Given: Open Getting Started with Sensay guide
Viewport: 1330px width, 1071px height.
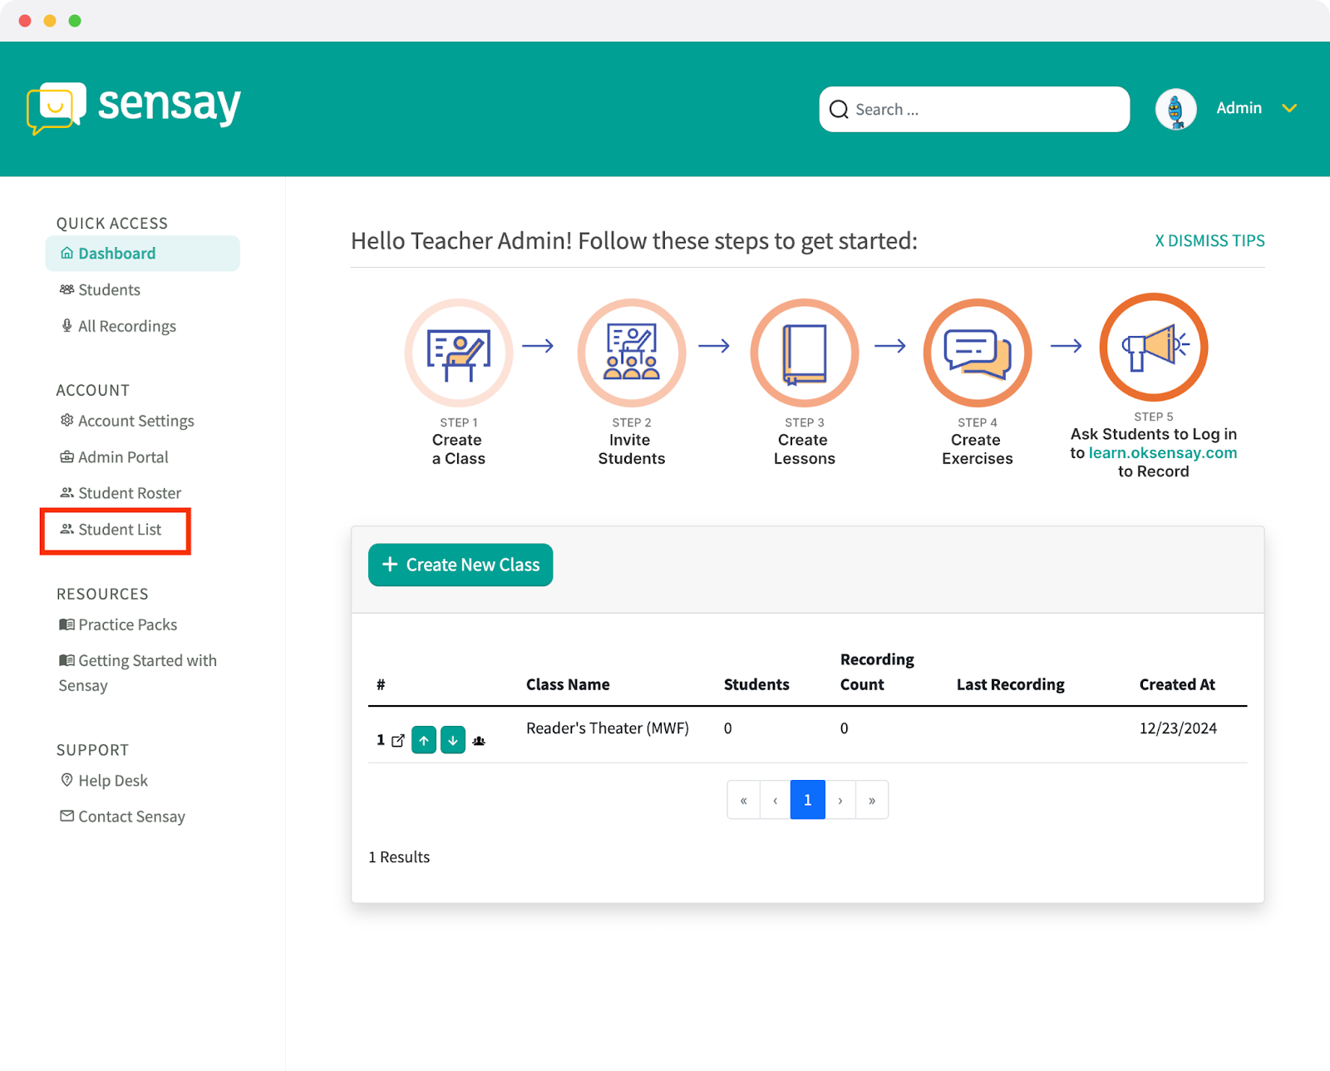Looking at the screenshot, I should click(x=138, y=673).
